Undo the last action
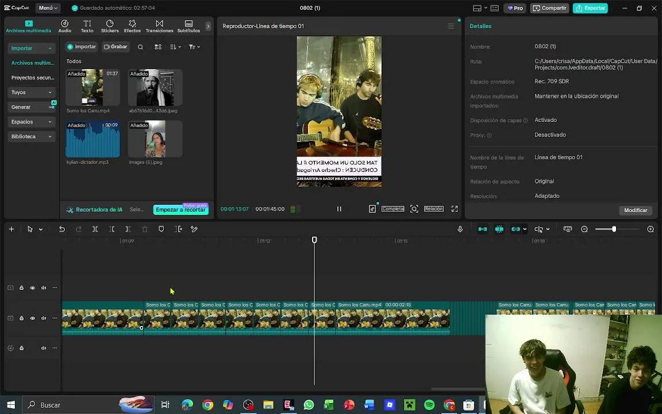This screenshot has width=662, height=414. pyautogui.click(x=61, y=229)
